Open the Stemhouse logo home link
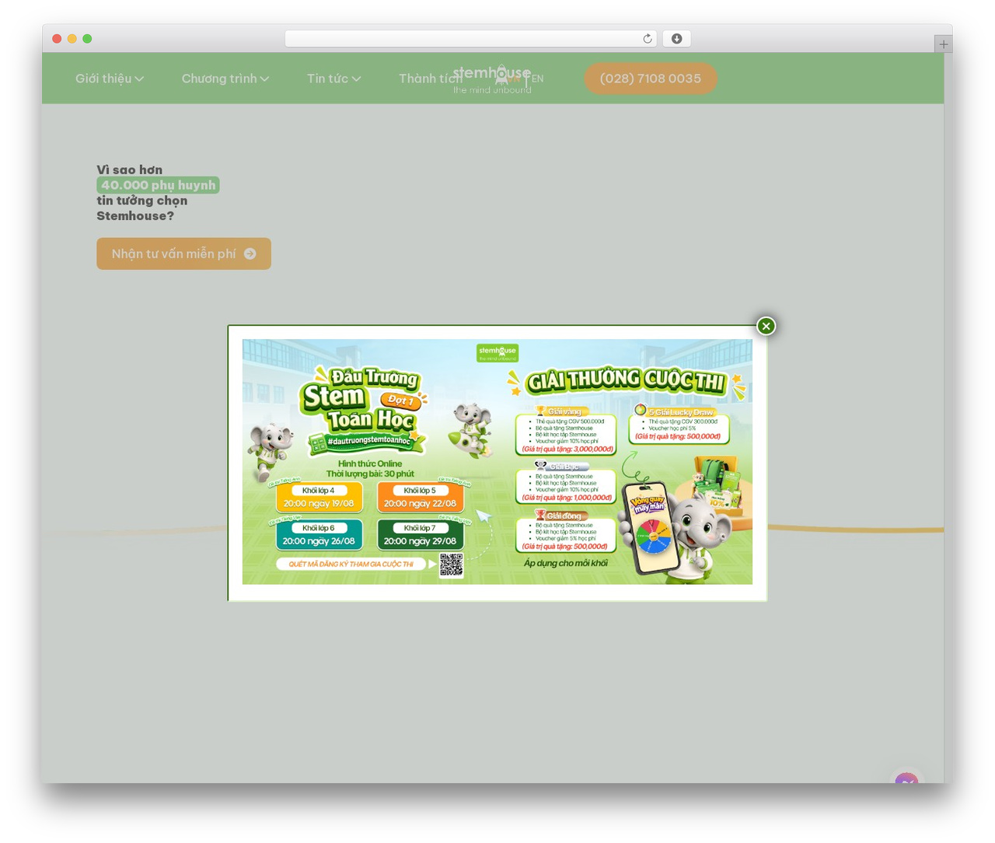This screenshot has width=995, height=843. [x=492, y=79]
